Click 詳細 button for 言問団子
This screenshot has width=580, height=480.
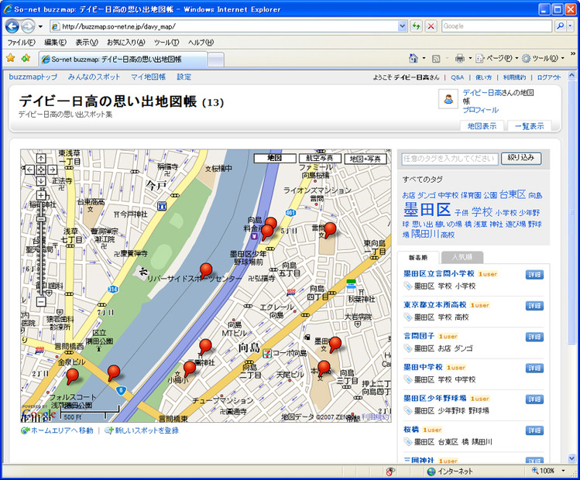coord(534,337)
